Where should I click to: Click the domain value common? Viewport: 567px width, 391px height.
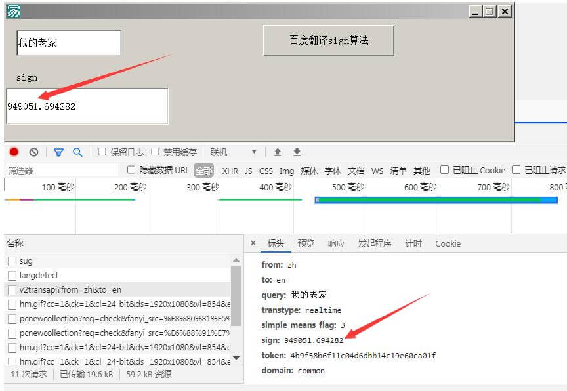tap(311, 371)
